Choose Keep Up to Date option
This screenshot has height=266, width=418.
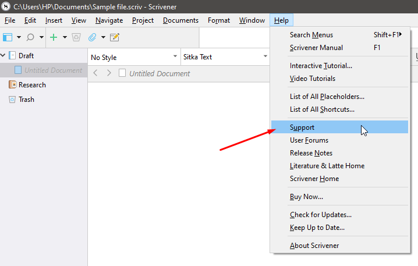[339, 228]
